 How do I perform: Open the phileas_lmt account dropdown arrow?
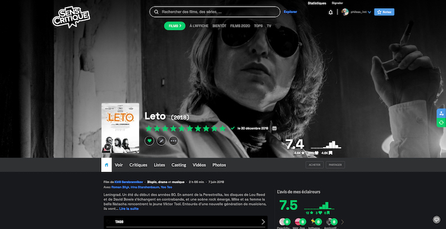click(369, 12)
